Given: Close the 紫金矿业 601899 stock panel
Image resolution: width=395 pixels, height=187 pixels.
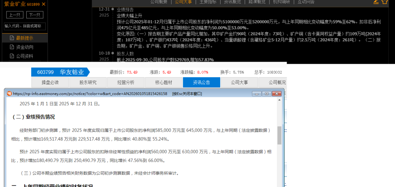Looking at the screenshot, I should coord(44,4).
